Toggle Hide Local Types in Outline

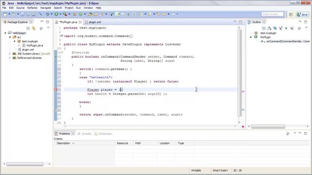click(x=292, y=28)
